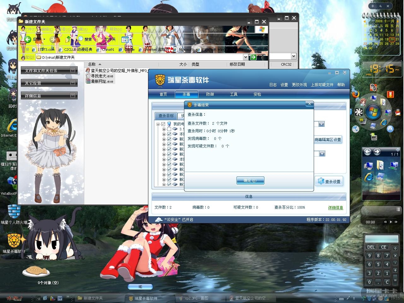Open the lower dropdown below 病毒隔离区设置

click(x=322, y=154)
